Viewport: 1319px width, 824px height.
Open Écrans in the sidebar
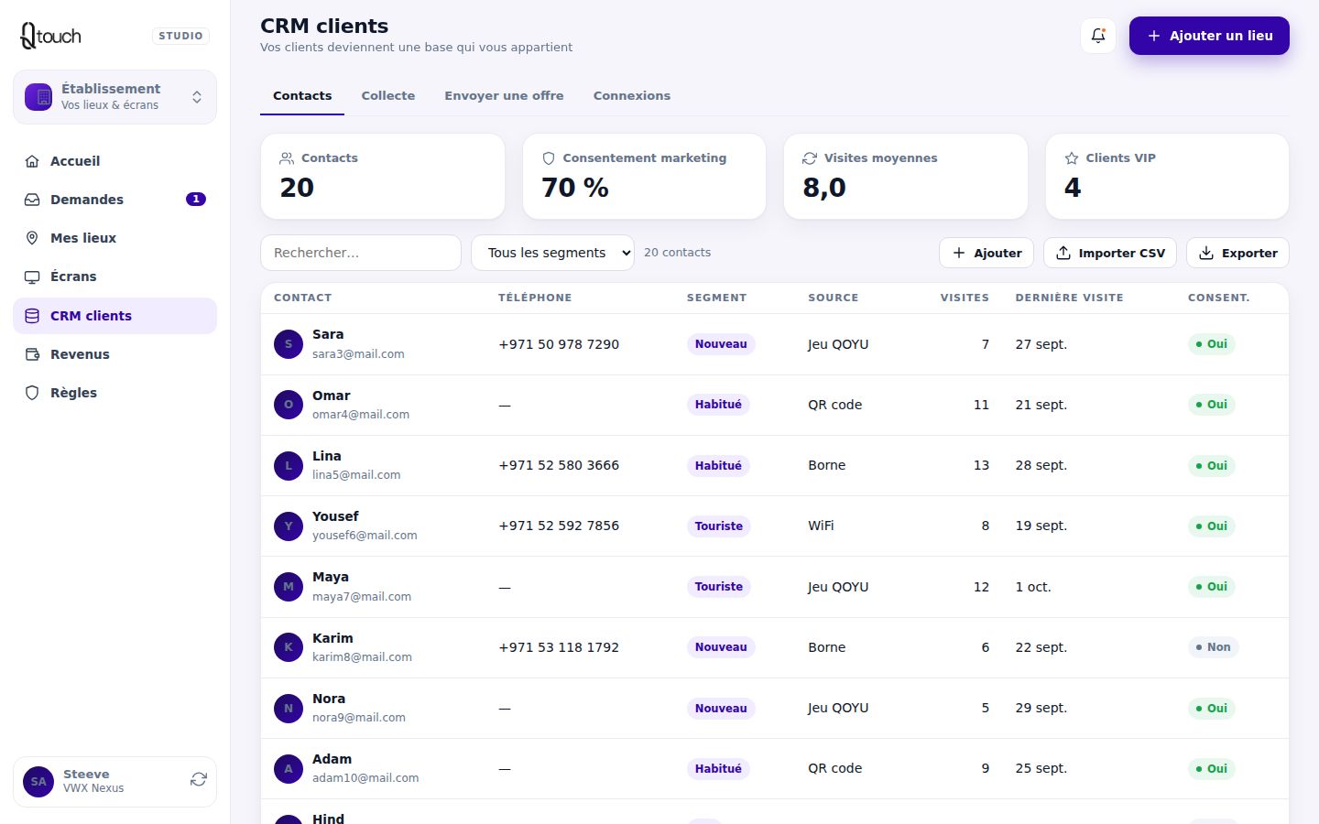pyautogui.click(x=114, y=276)
